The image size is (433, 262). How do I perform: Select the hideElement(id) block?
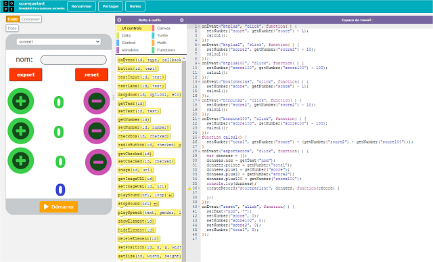[x=137, y=230]
